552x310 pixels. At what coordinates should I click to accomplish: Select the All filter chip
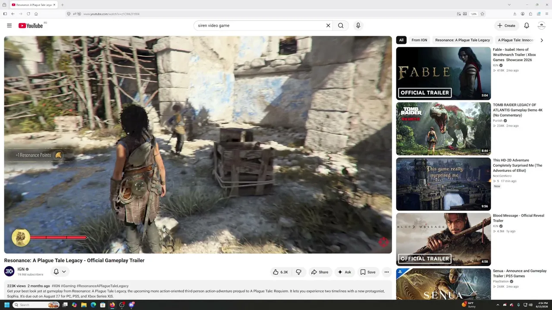pyautogui.click(x=401, y=40)
